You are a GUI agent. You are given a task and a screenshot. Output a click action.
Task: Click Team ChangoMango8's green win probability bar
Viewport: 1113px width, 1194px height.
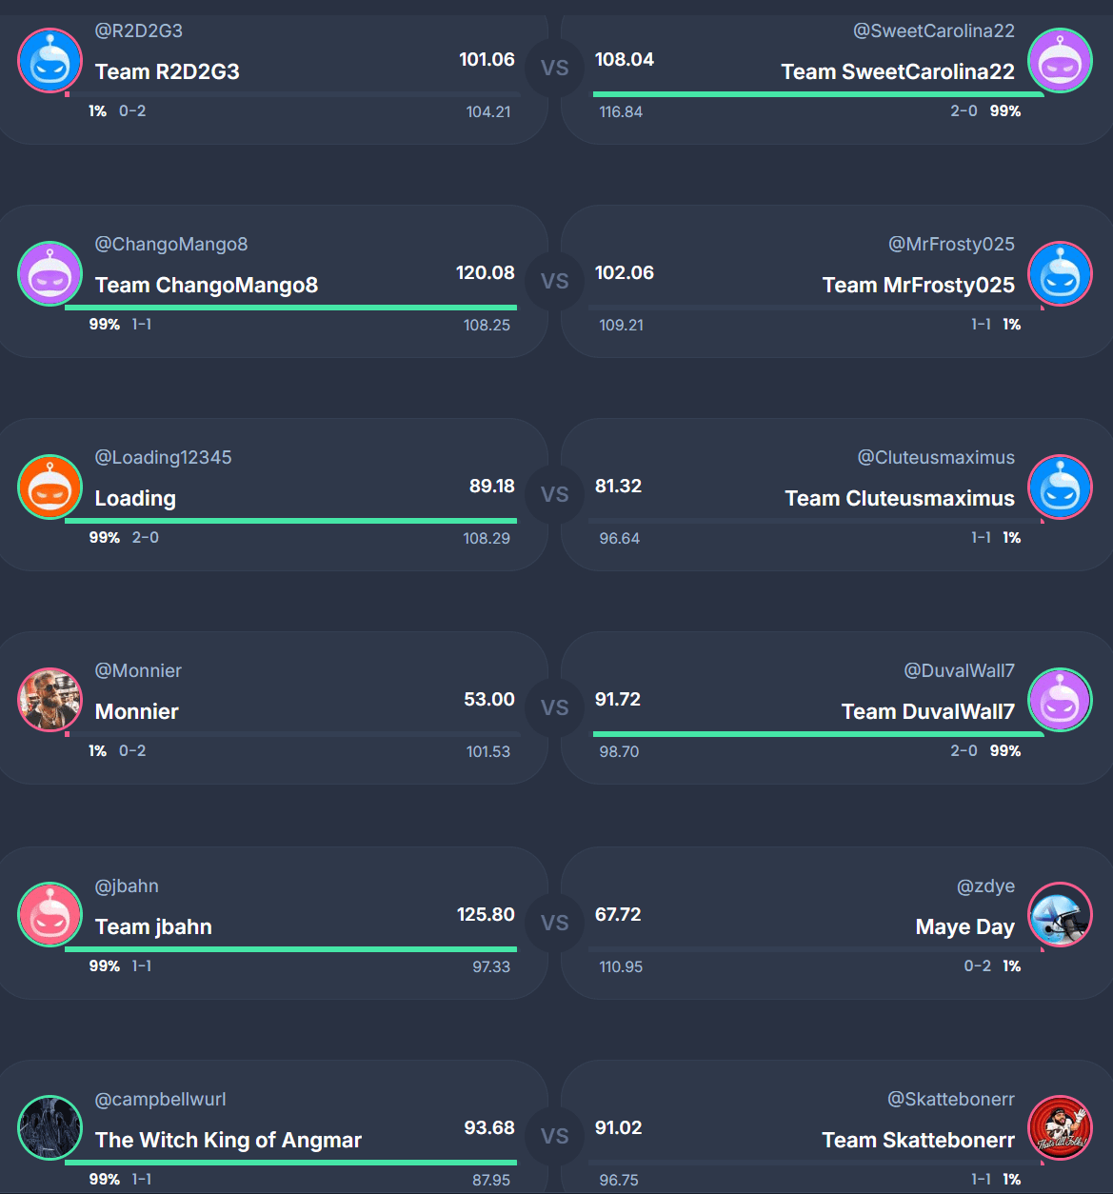tap(290, 308)
